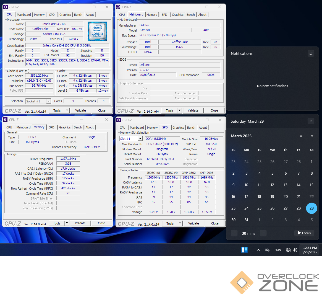Go to previous month with up arrow

point(301,136)
